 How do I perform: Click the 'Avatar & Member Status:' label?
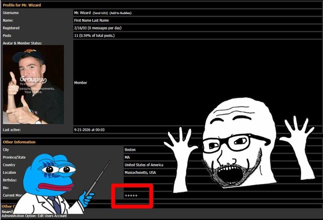[x=22, y=43]
